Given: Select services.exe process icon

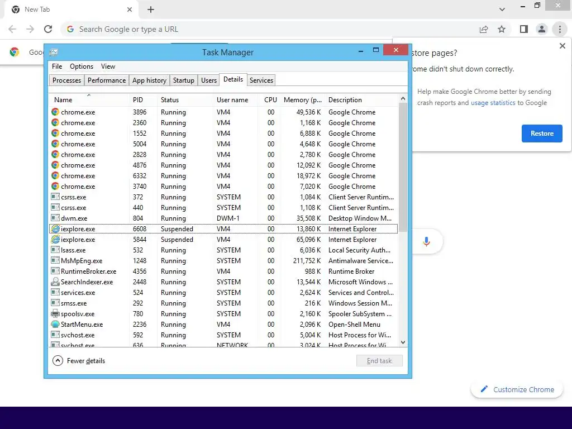Looking at the screenshot, I should pyautogui.click(x=55, y=292).
